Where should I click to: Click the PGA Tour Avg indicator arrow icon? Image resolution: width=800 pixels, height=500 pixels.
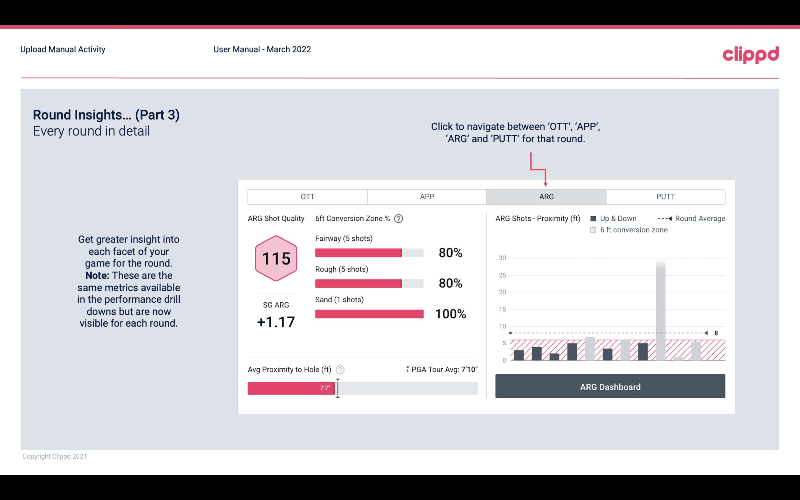click(406, 369)
